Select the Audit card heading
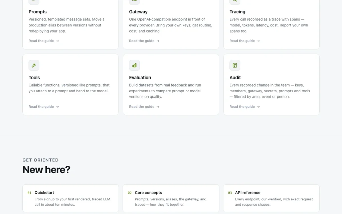The width and height of the screenshot is (342, 214). click(235, 78)
